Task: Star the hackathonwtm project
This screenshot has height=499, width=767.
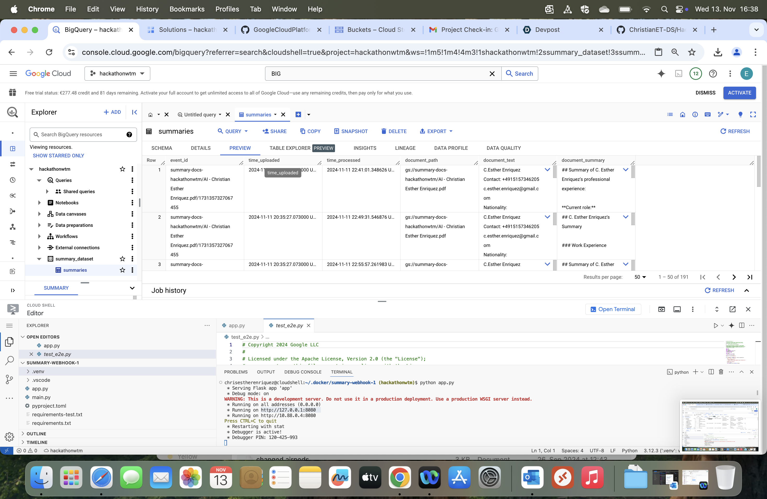Action: pyautogui.click(x=122, y=169)
